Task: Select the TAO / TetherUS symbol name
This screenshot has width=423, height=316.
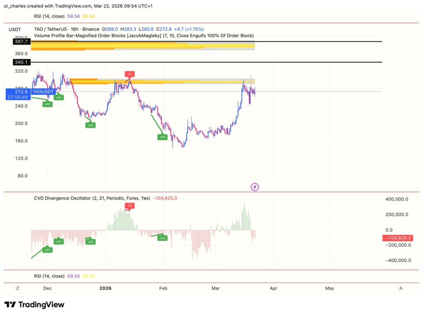Action: tap(50, 29)
